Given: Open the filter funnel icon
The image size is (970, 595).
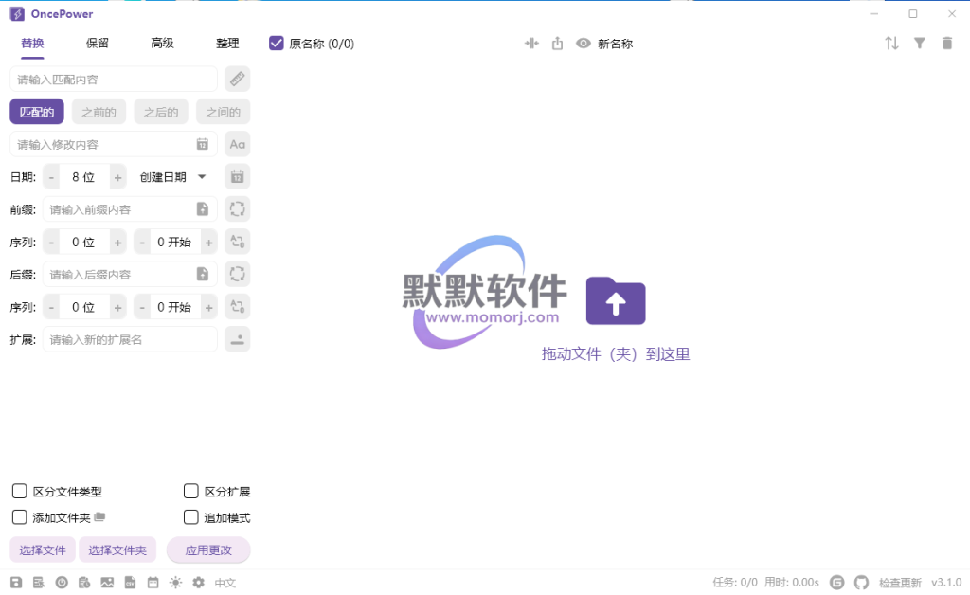Looking at the screenshot, I should click(x=919, y=43).
